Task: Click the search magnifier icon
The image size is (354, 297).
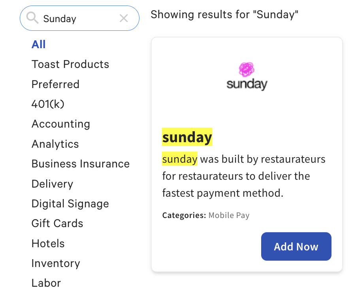Action: point(32,18)
